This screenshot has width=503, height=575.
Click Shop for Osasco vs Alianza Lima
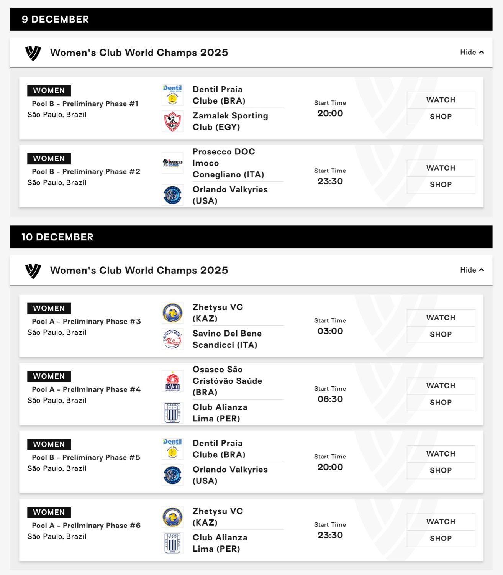coord(441,402)
